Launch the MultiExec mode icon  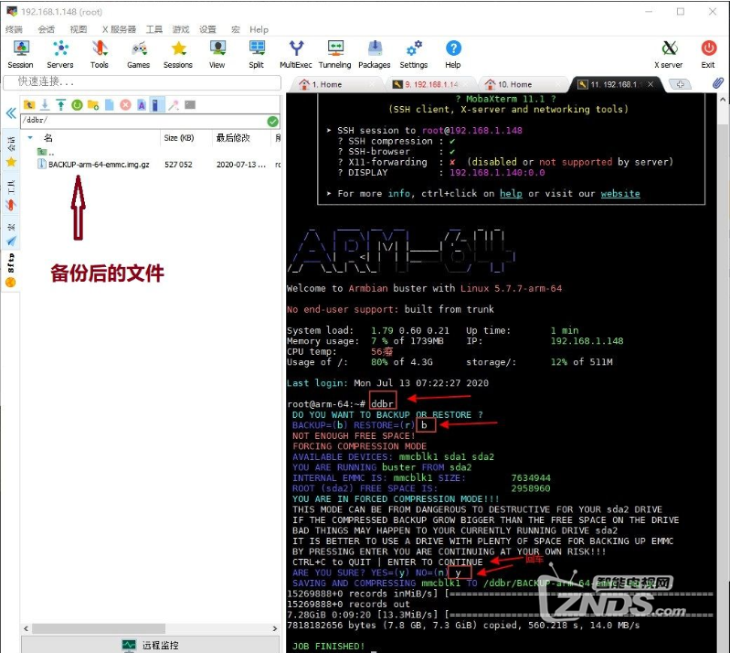pos(296,55)
